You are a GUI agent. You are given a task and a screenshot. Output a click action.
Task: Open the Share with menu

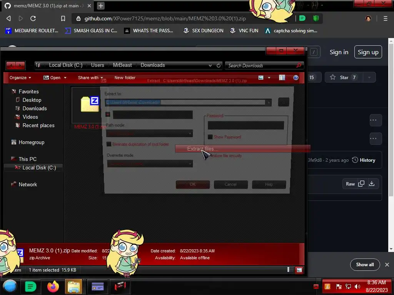(90, 78)
